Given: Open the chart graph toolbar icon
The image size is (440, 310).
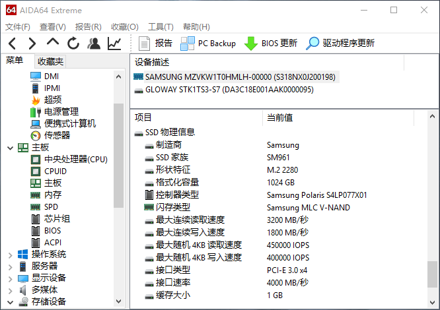Looking at the screenshot, I should [114, 44].
